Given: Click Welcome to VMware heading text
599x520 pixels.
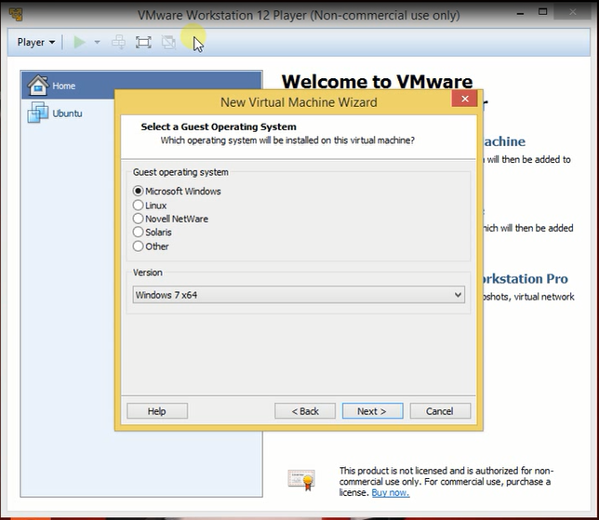Looking at the screenshot, I should (377, 81).
